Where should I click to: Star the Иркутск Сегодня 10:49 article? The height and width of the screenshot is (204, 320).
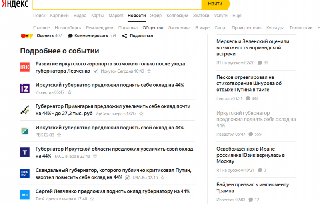click(x=149, y=71)
